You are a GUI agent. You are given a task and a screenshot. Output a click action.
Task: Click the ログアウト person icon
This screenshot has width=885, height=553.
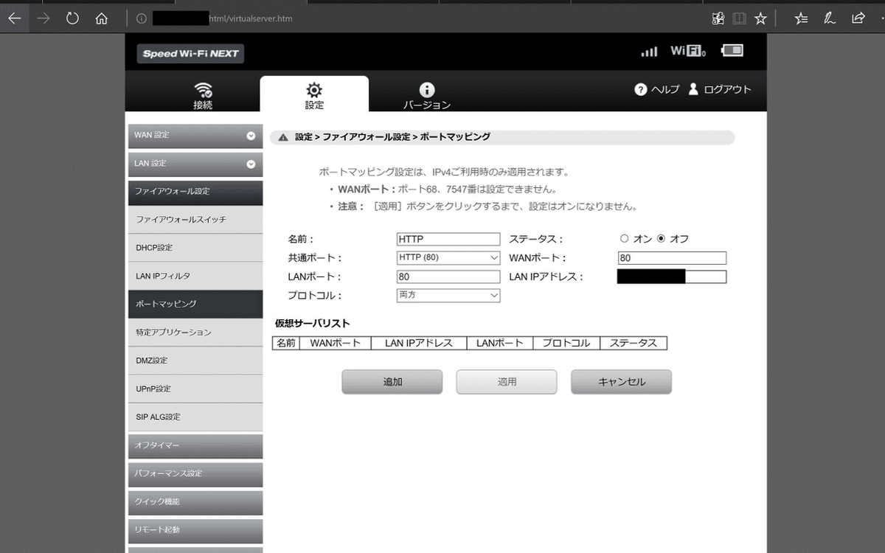693,89
